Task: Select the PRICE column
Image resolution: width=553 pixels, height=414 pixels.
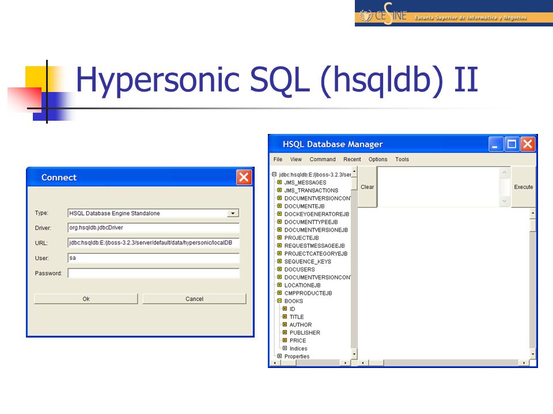Action: 298,340
